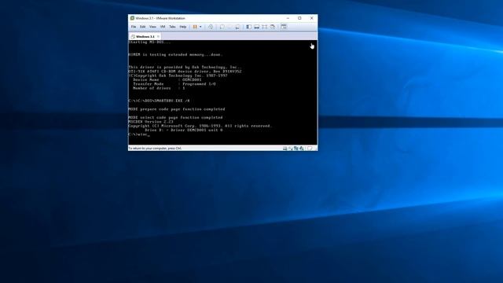Click the 'To return to your computer' status text

click(155, 149)
